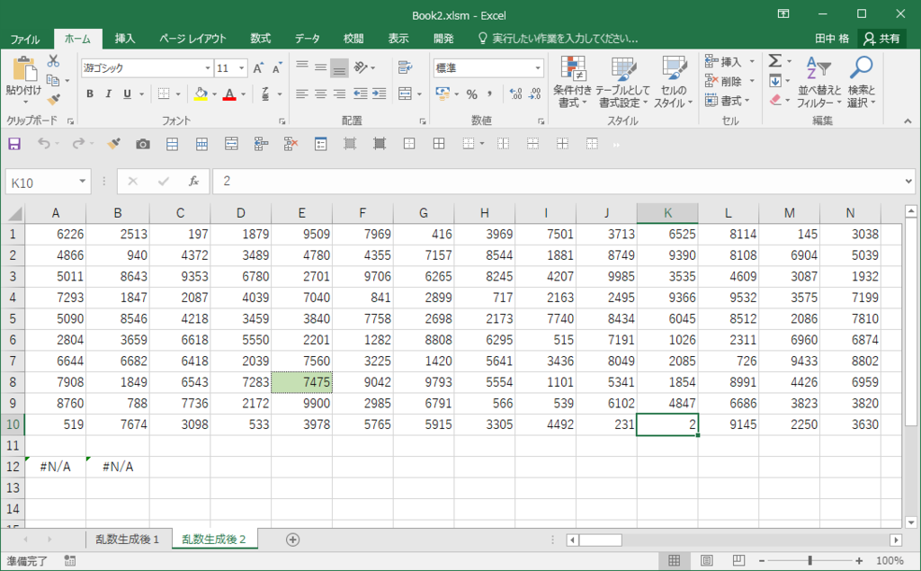Switch to Page Layout view icon

(707, 560)
